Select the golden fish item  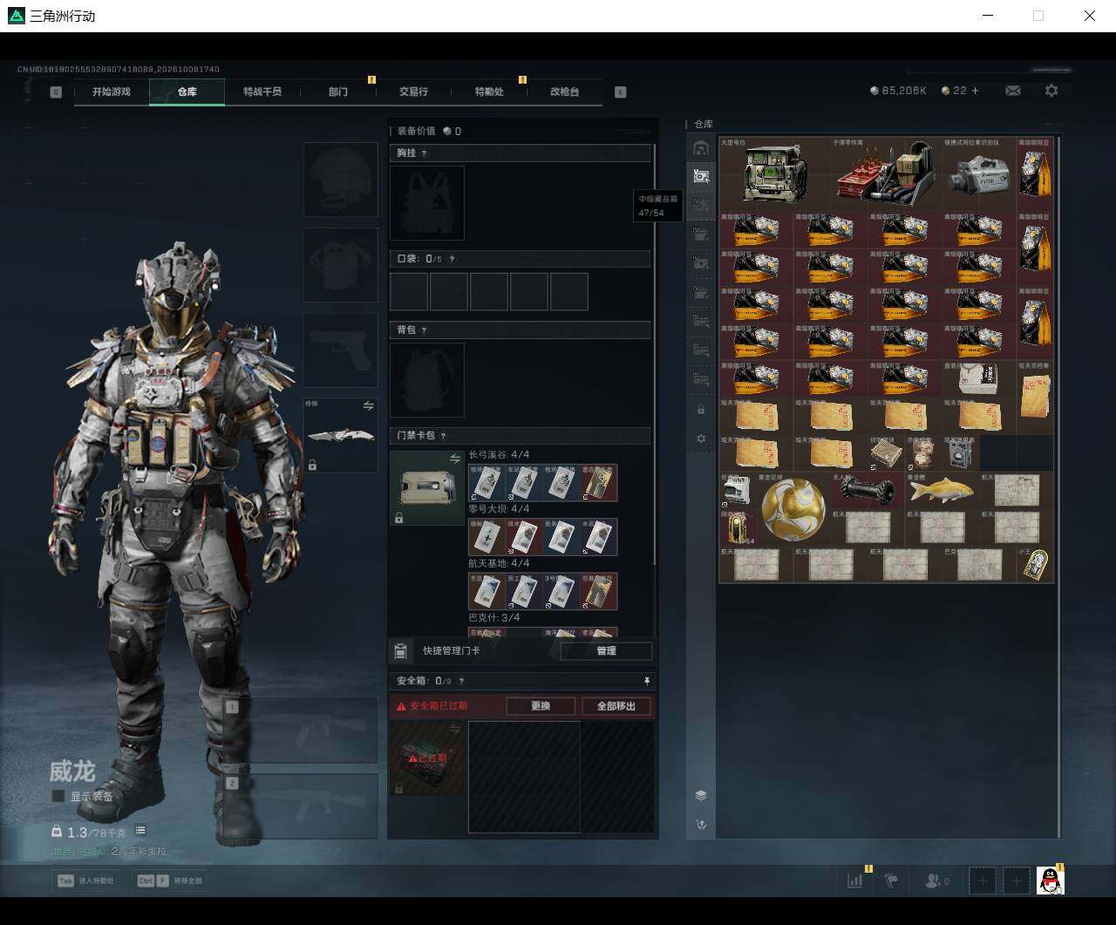942,490
